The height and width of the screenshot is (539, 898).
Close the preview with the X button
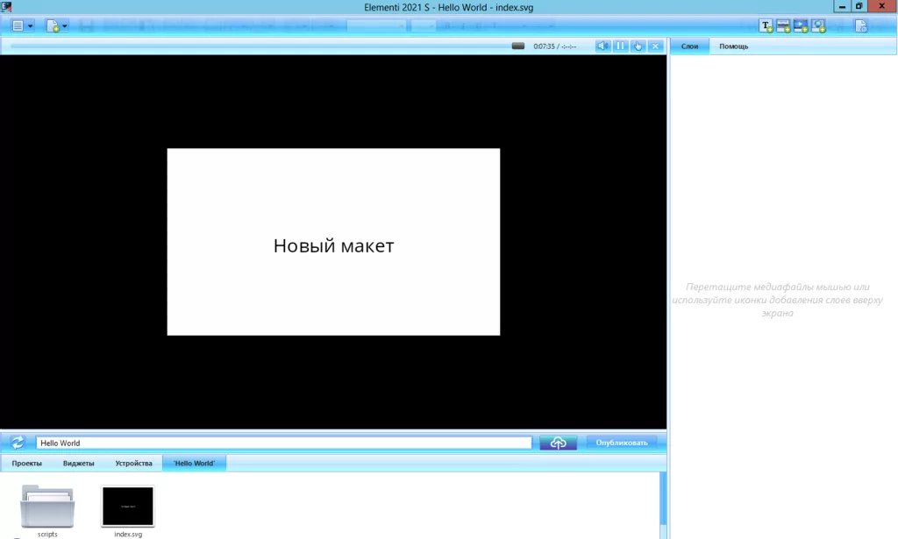[x=655, y=46]
